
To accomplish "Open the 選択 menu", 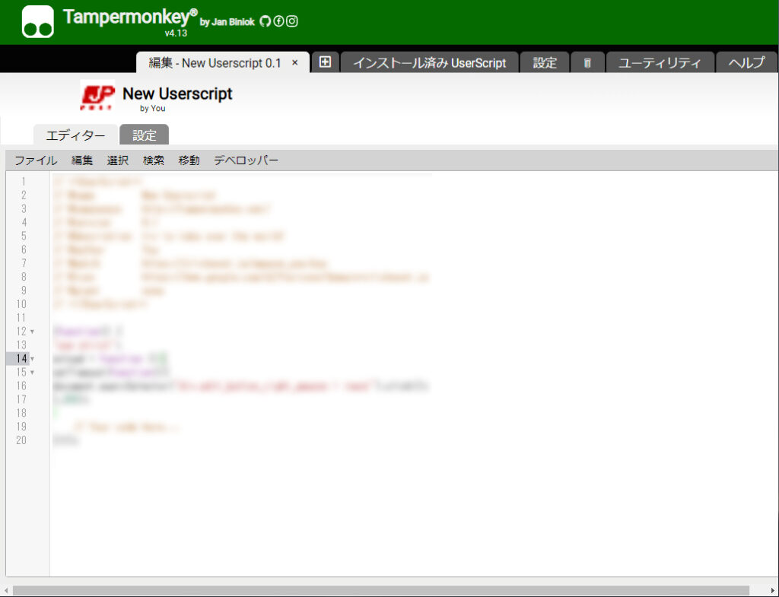I will coord(118,160).
